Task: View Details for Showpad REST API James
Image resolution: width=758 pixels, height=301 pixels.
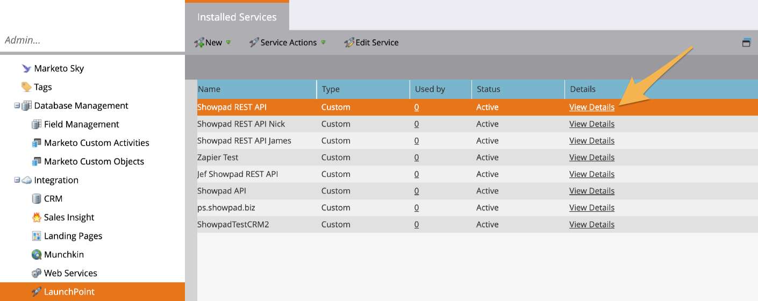Action: coord(592,140)
